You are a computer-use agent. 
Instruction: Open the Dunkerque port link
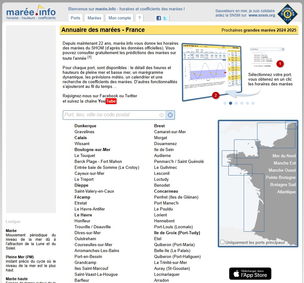[85, 126]
